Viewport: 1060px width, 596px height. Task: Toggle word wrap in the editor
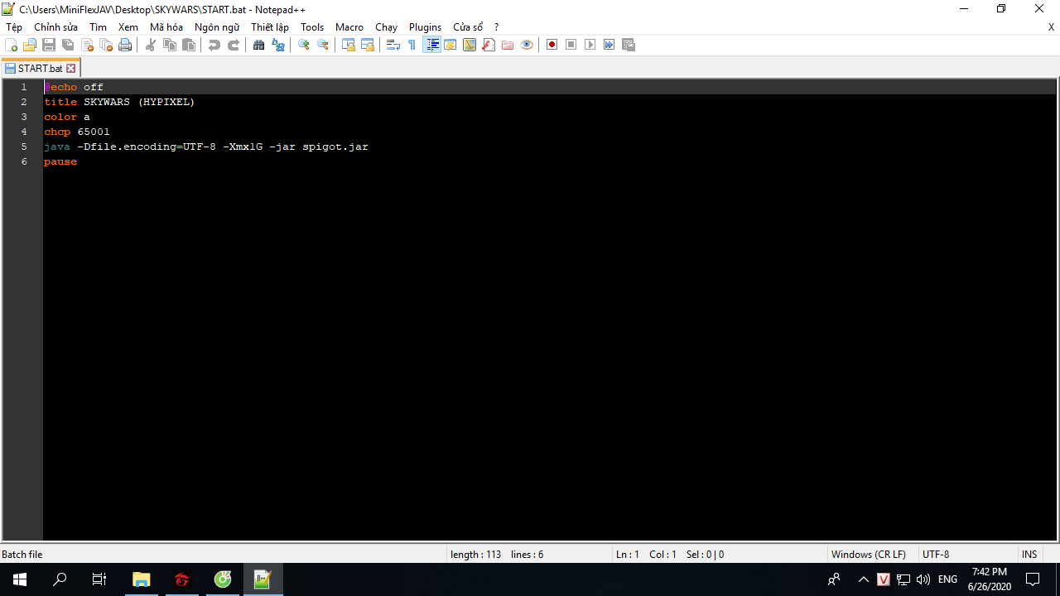(393, 45)
